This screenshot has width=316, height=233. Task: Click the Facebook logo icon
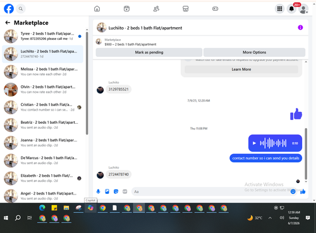click(x=9, y=9)
